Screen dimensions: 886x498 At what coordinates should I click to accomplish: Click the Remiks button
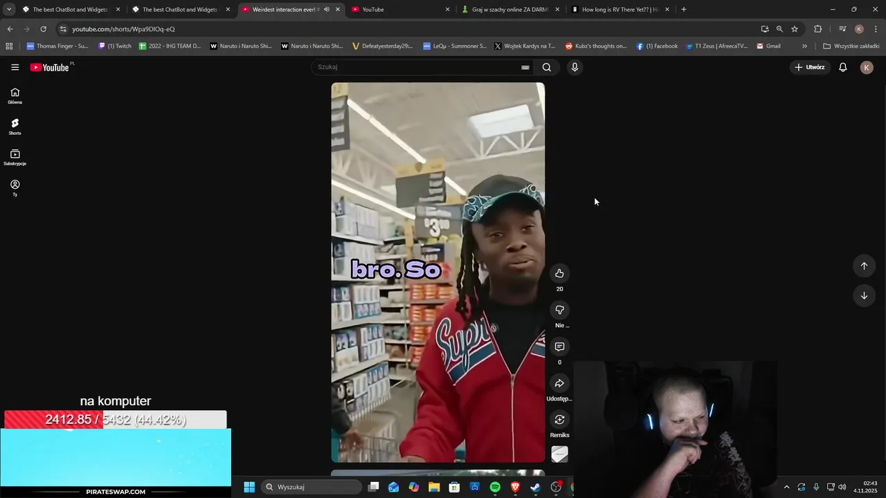[x=559, y=420]
